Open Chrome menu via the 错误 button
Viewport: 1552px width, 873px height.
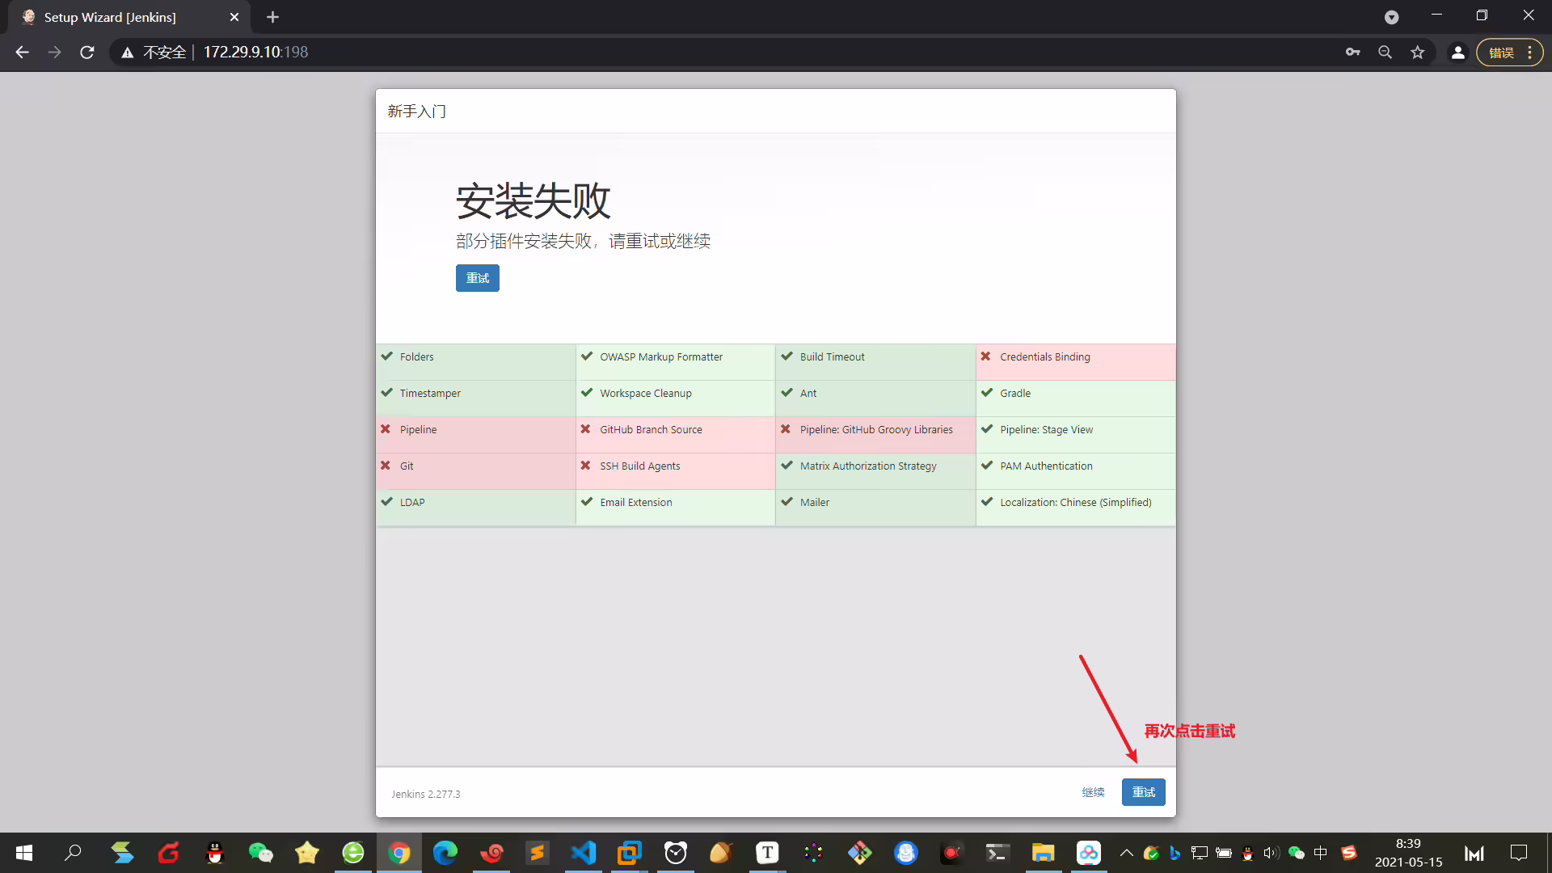(1509, 53)
